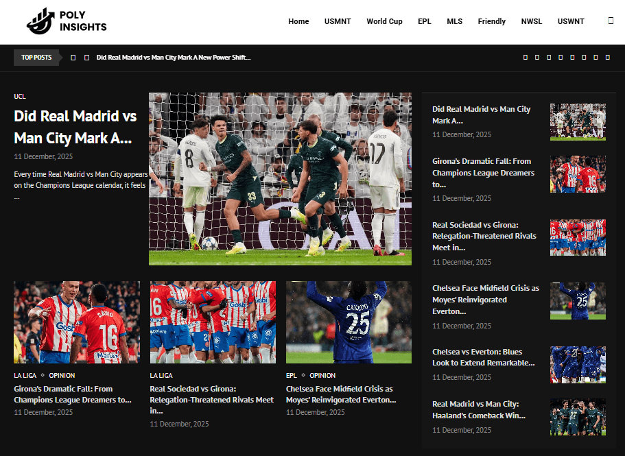
Task: Open the search icon in the header
Action: (610, 21)
